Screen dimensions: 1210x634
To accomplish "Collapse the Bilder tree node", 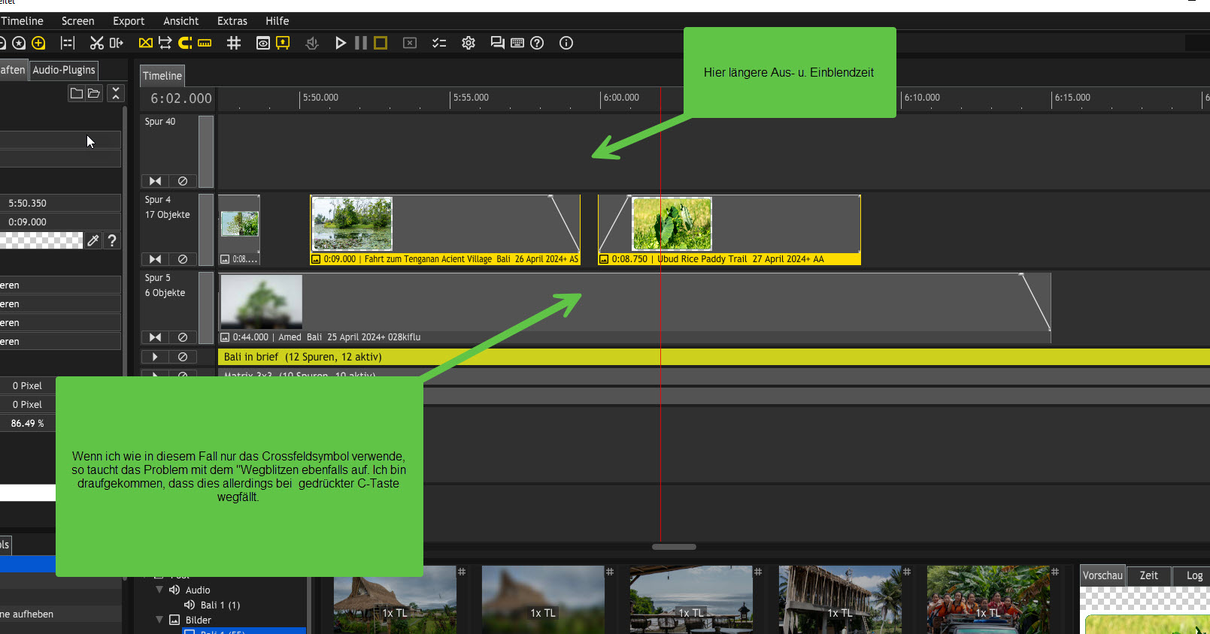I will [x=159, y=620].
